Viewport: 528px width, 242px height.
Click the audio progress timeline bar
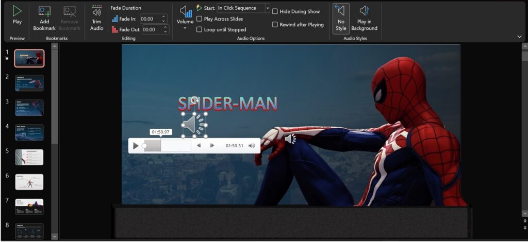point(168,146)
